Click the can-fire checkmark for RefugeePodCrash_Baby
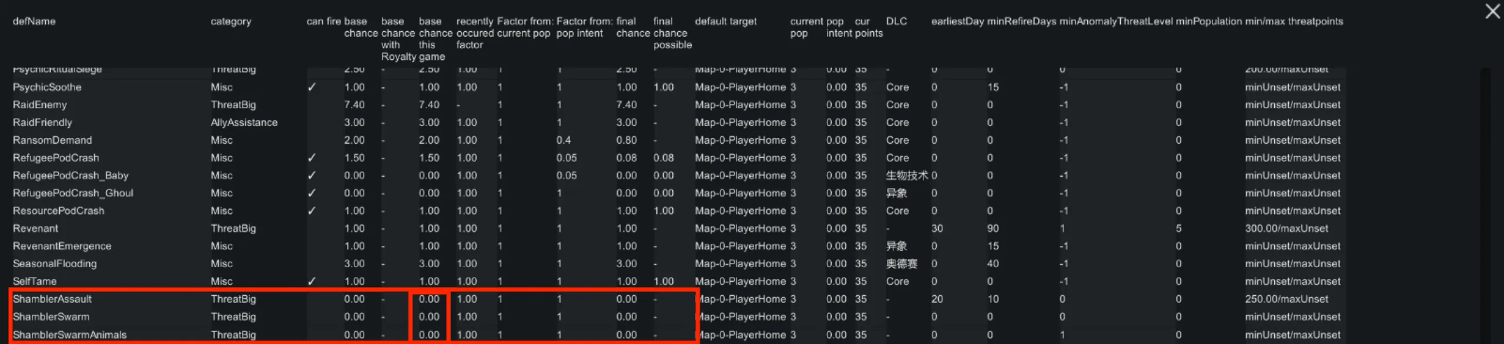The width and height of the screenshot is (1504, 344). tap(311, 175)
